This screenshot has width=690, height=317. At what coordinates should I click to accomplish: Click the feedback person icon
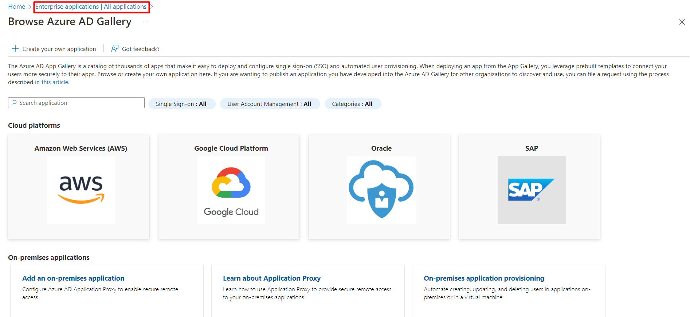115,48
